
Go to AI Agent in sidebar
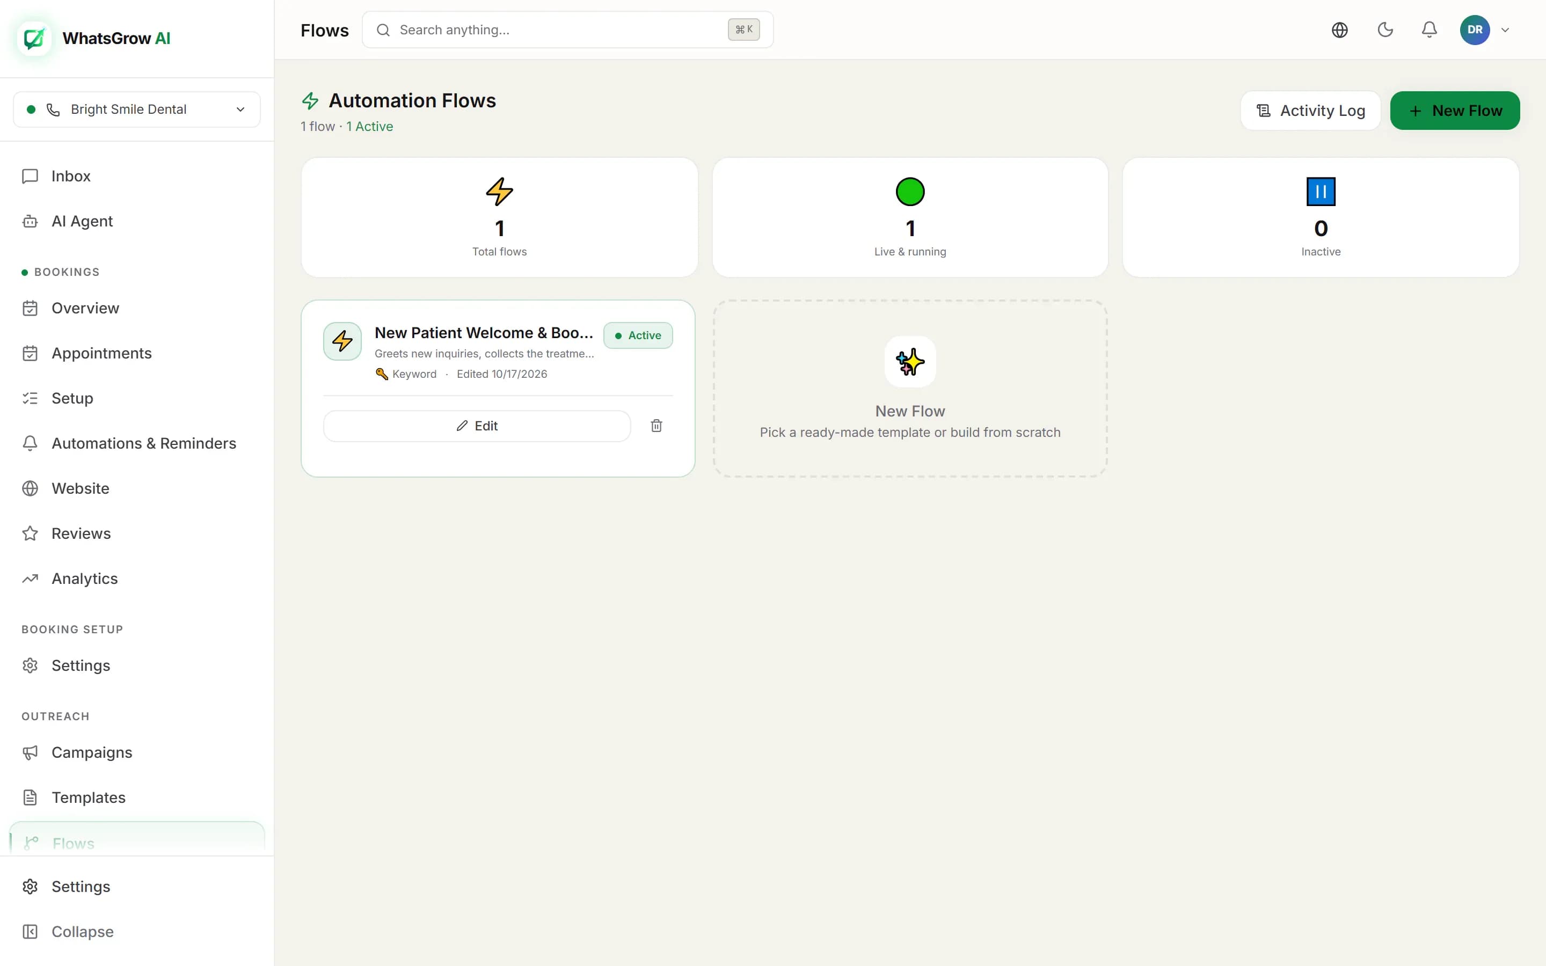pos(137,221)
